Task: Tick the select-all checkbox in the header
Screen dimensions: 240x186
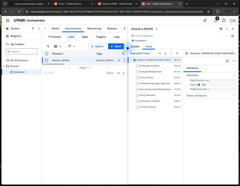Action: [x=47, y=54]
